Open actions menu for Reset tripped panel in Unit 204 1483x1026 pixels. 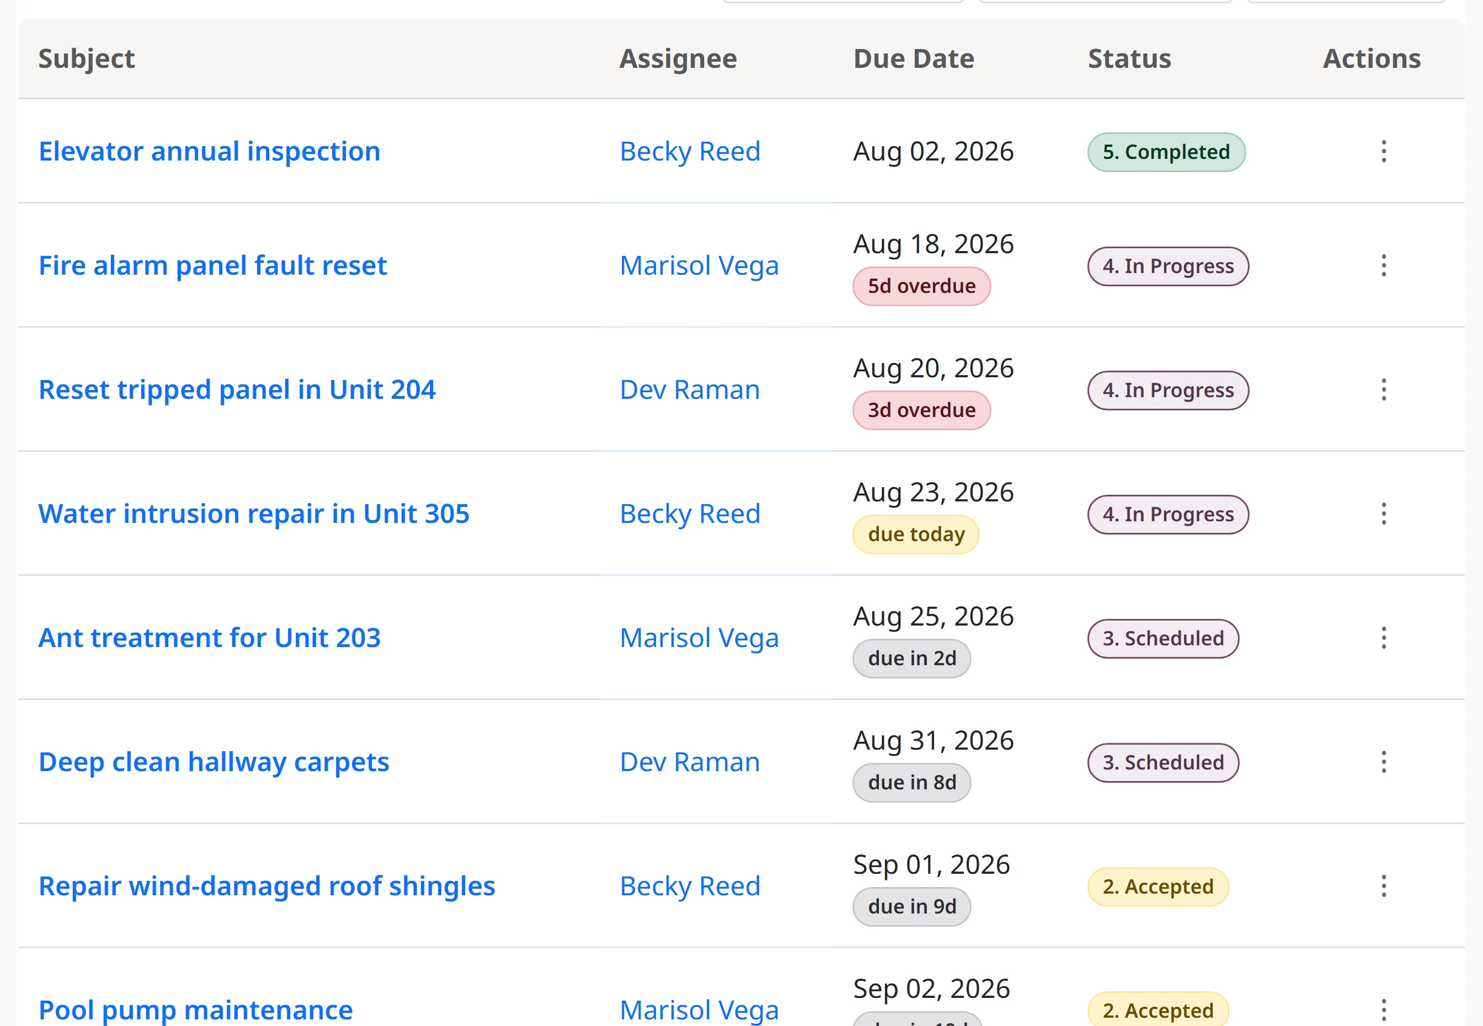tap(1383, 389)
